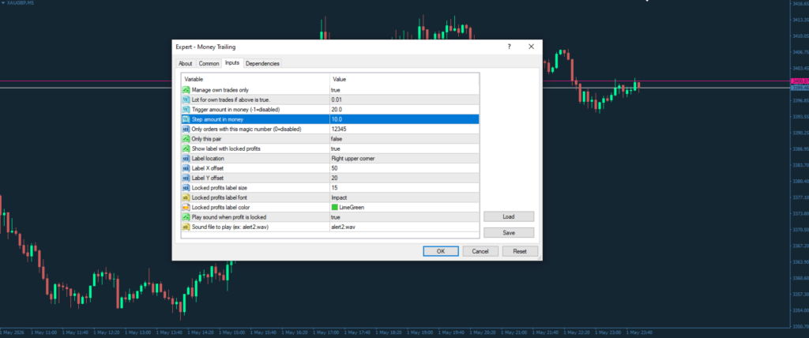Click the pink price label on chart axis
This screenshot has width=809, height=338.
pyautogui.click(x=800, y=81)
